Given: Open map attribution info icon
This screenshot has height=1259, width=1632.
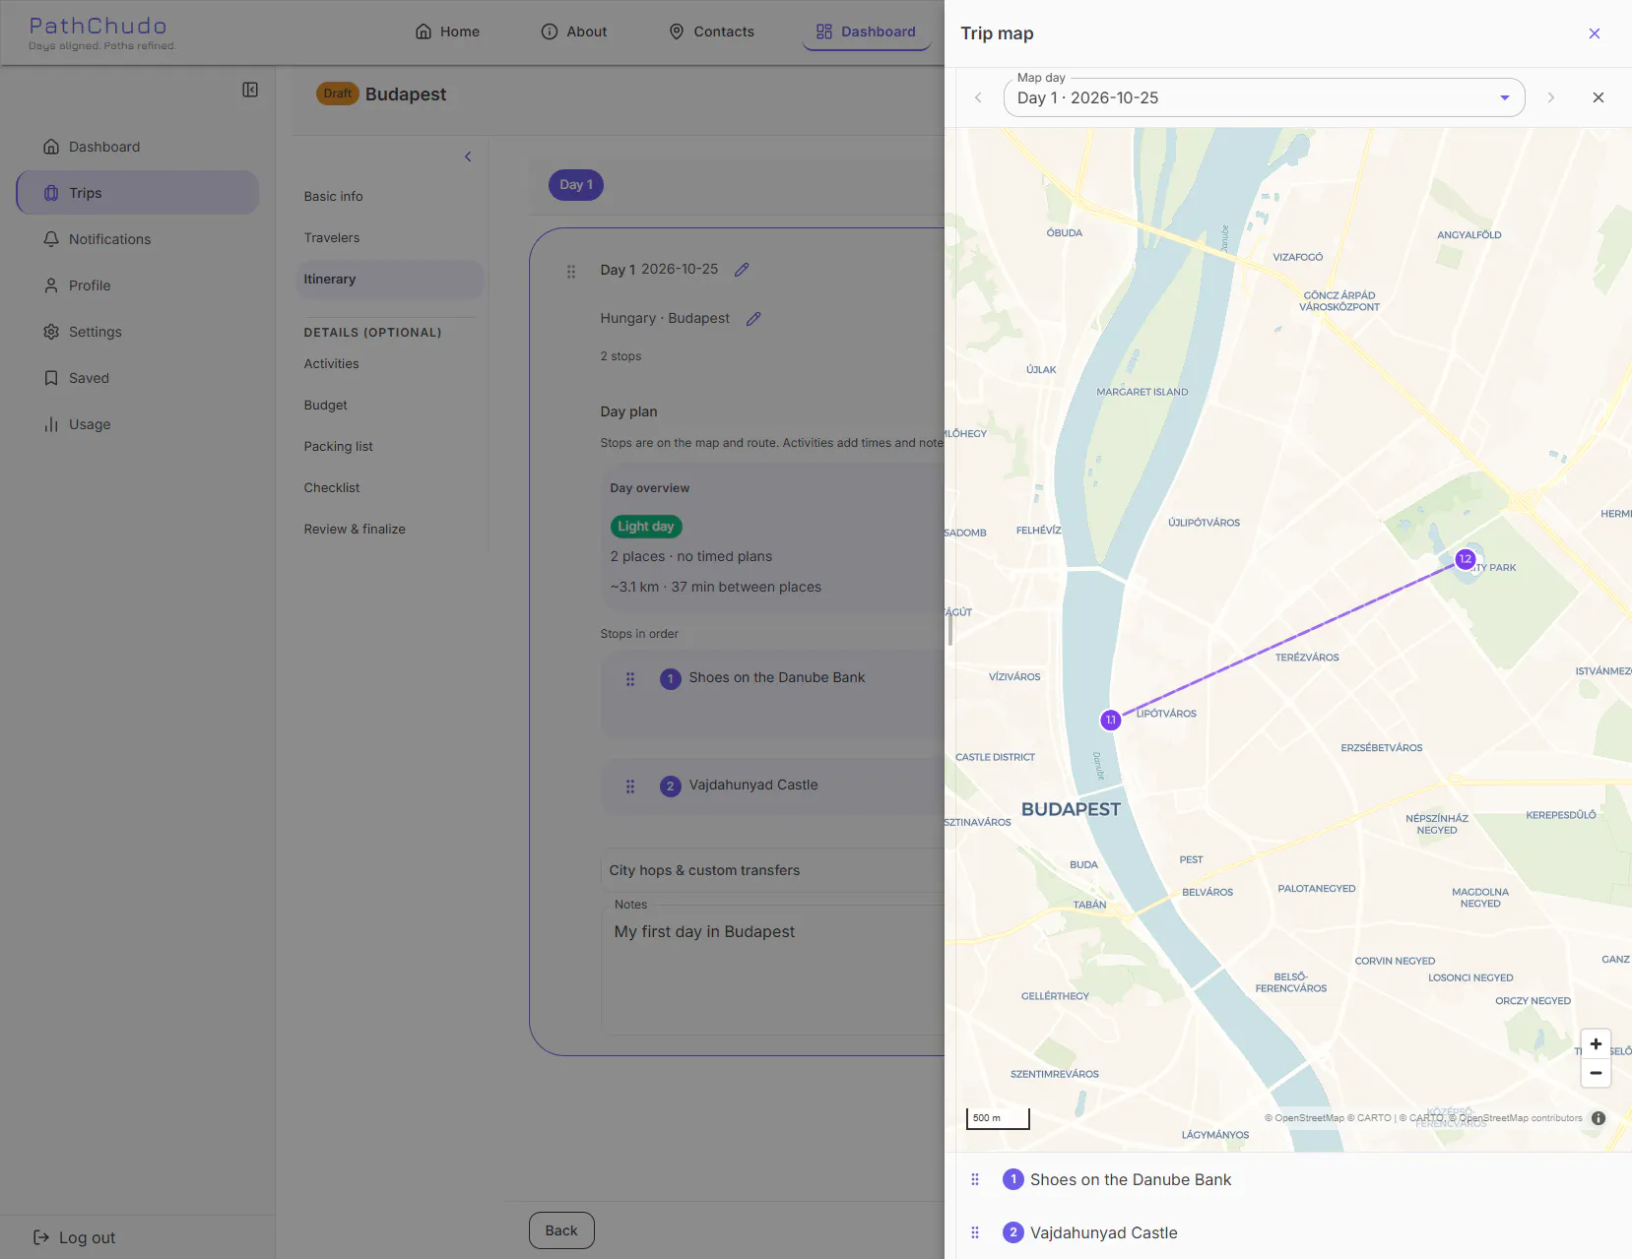Looking at the screenshot, I should tap(1599, 1118).
